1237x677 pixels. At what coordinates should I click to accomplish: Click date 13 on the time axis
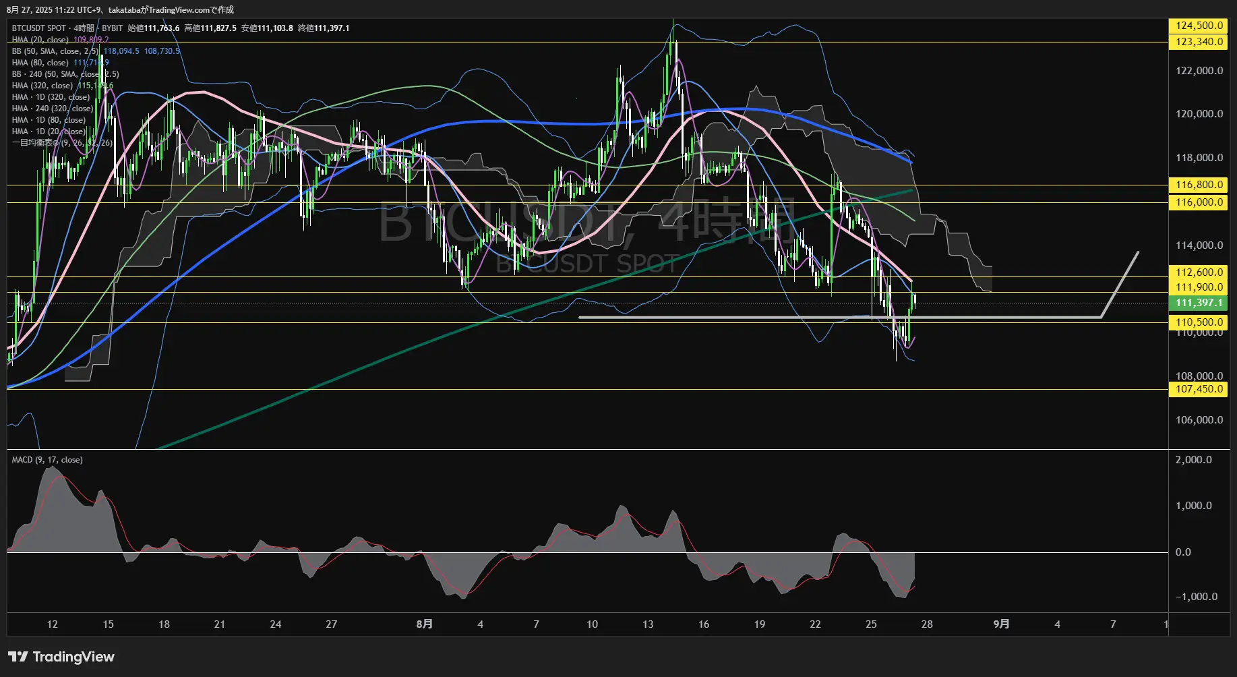pyautogui.click(x=648, y=624)
